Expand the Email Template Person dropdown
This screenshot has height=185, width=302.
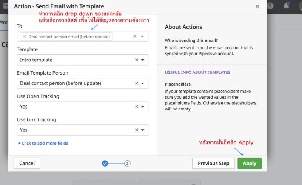(x=143, y=83)
